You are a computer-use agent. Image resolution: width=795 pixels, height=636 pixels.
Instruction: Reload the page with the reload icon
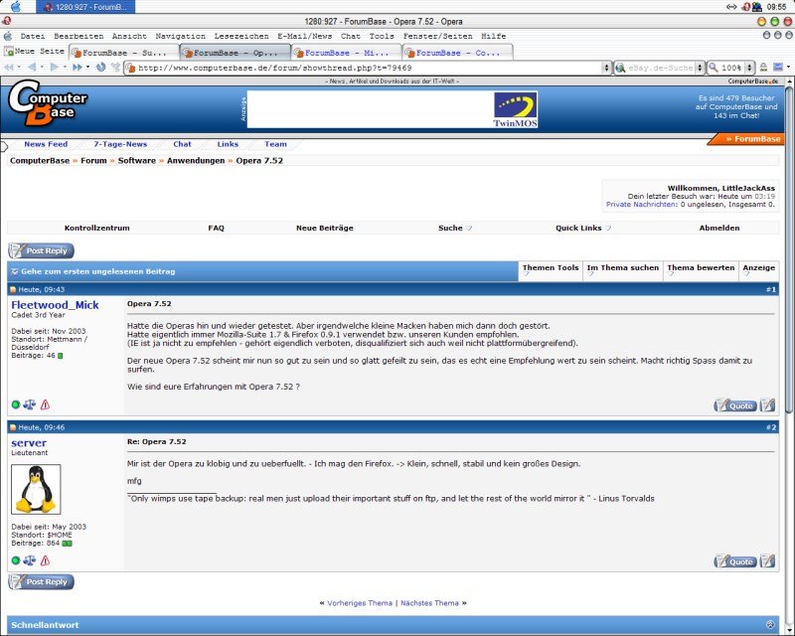coord(100,67)
